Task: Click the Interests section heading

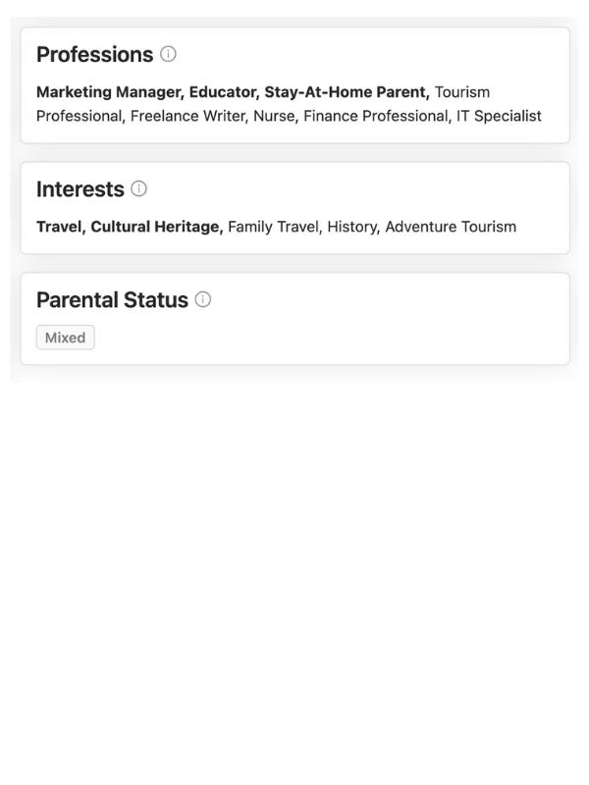Action: (x=80, y=189)
